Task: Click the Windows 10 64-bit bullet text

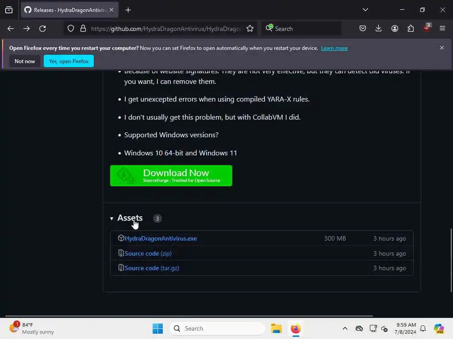Action: pos(180,153)
